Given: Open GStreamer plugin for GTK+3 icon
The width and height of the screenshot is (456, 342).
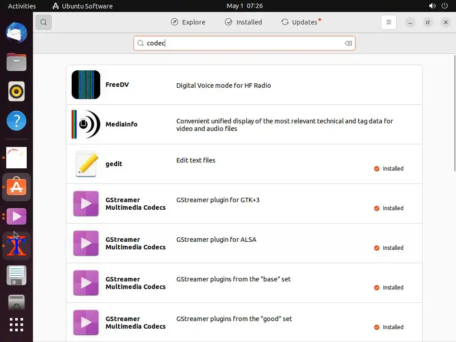Looking at the screenshot, I should point(86,204).
